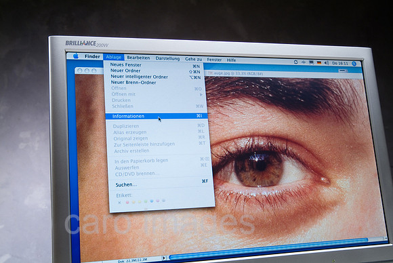Choose Neuer Ordner
The width and height of the screenshot is (393, 263).
(154, 71)
